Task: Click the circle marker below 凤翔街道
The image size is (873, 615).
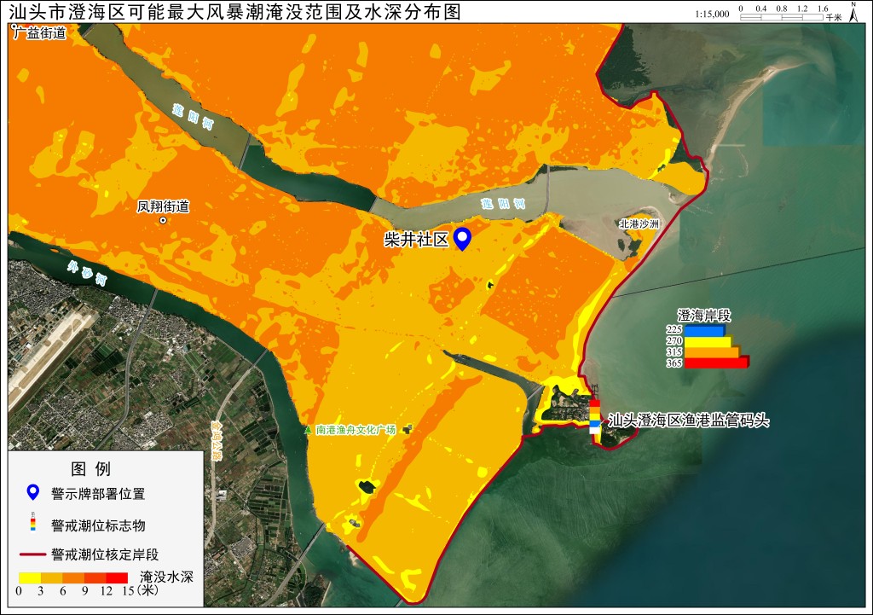Action: pos(163,221)
